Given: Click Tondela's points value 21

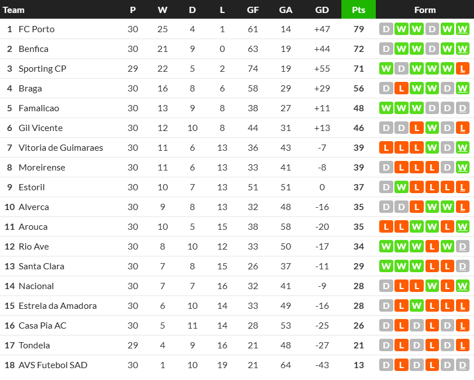Looking at the screenshot, I should click(x=358, y=346).
